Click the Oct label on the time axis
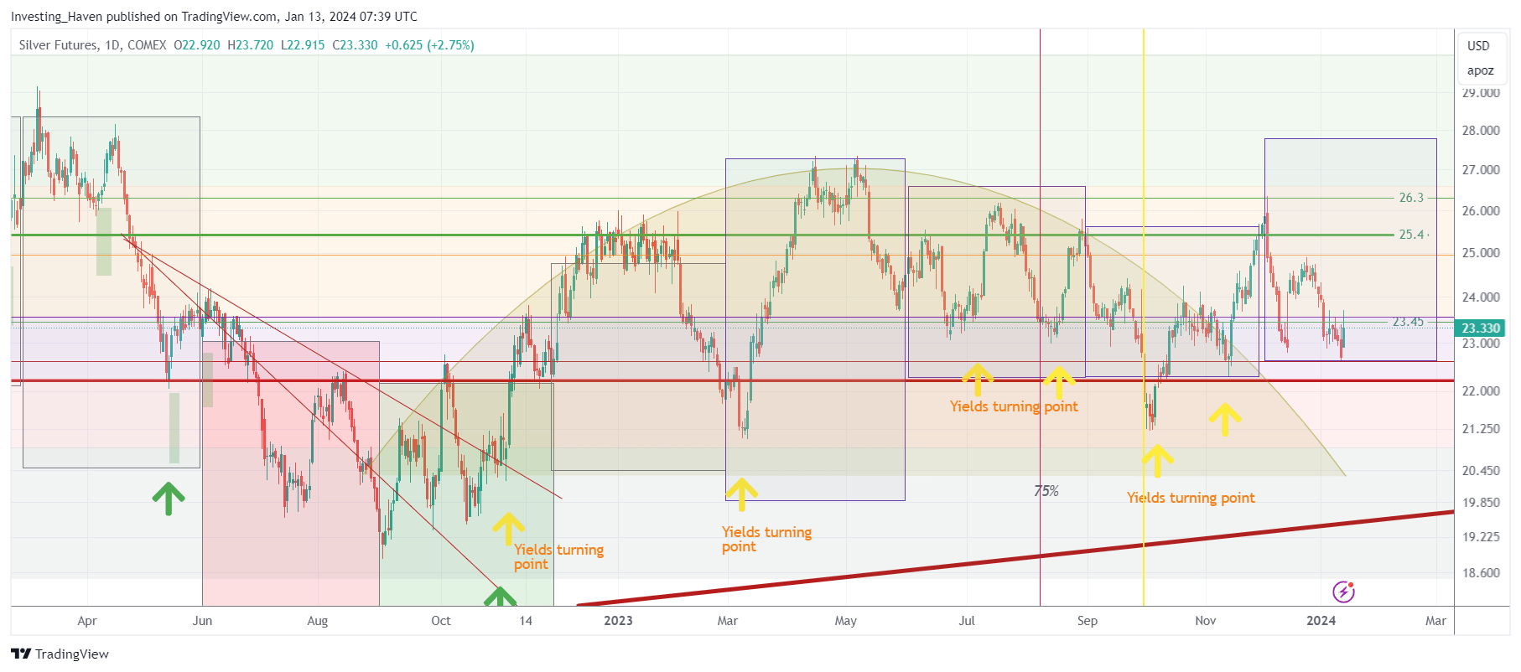The image size is (1521, 672). point(440,621)
